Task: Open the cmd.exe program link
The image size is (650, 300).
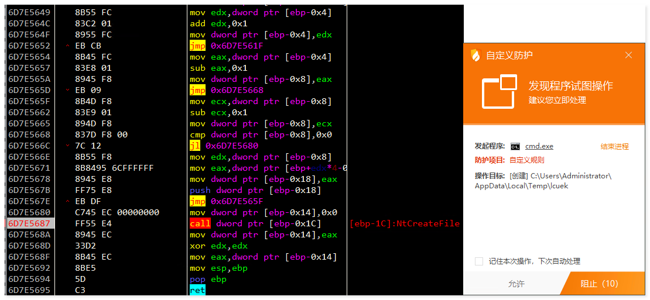Action: [539, 146]
